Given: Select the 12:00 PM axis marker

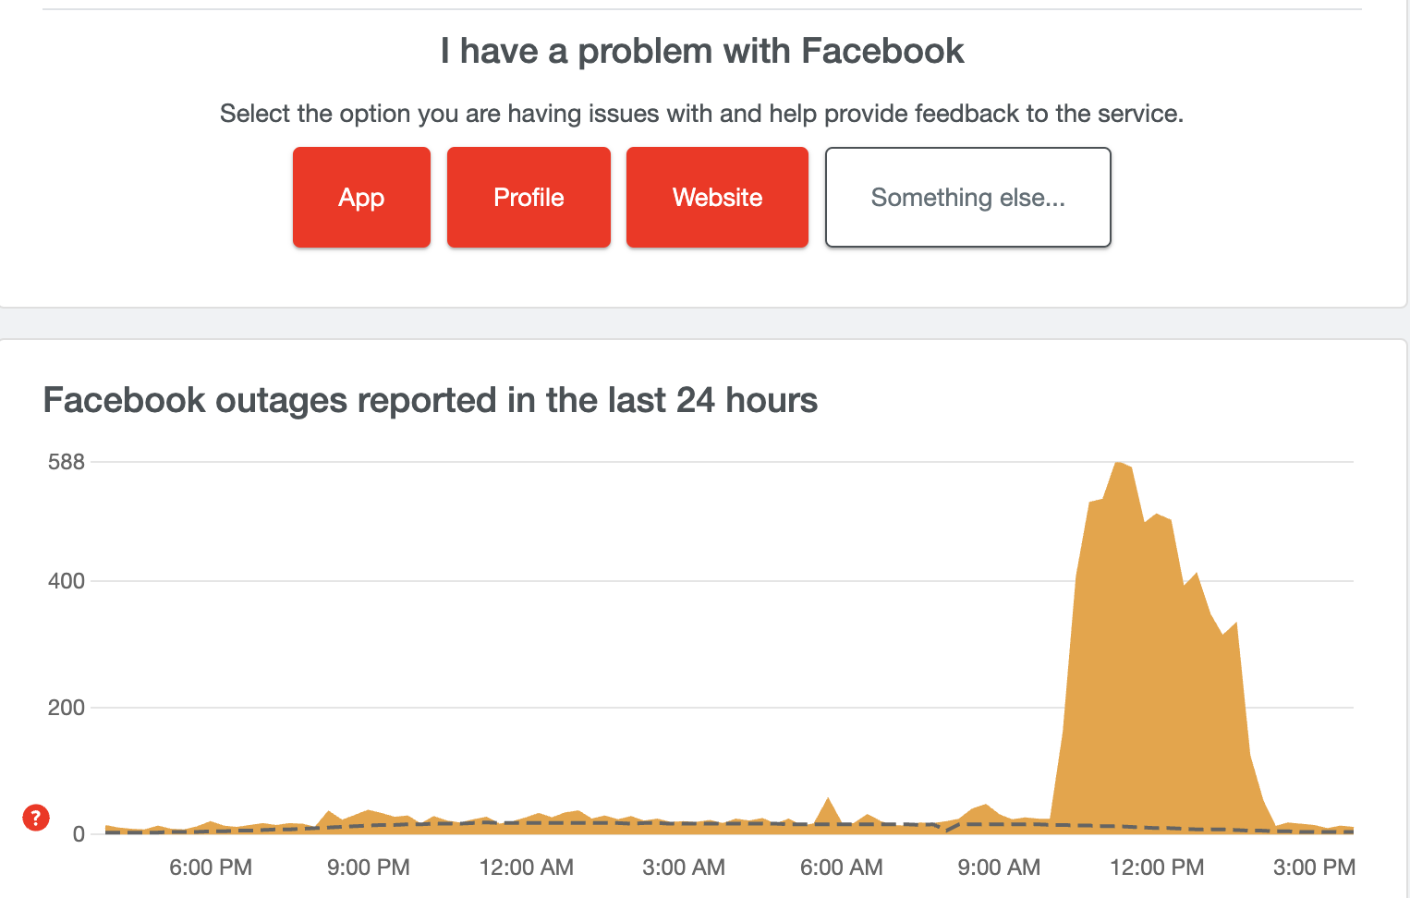Looking at the screenshot, I should pos(1157,868).
